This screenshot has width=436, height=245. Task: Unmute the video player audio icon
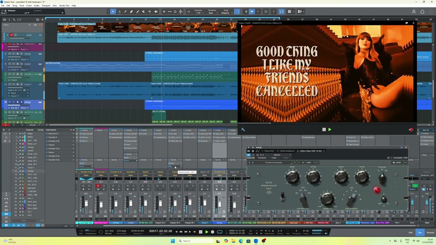[x=411, y=130]
